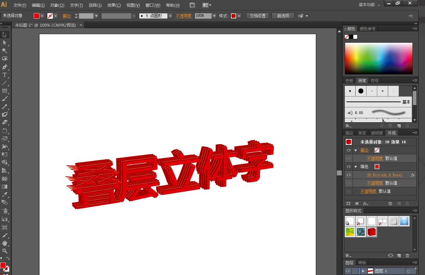Apply the red 3D cube graphic style
425x275 pixels.
click(x=372, y=232)
